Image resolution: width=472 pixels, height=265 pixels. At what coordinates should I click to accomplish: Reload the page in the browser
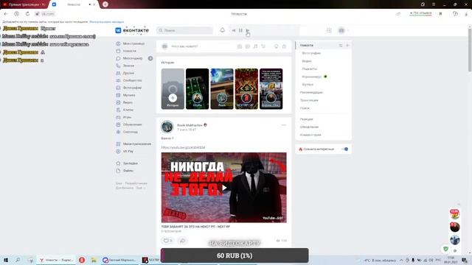coord(27,14)
